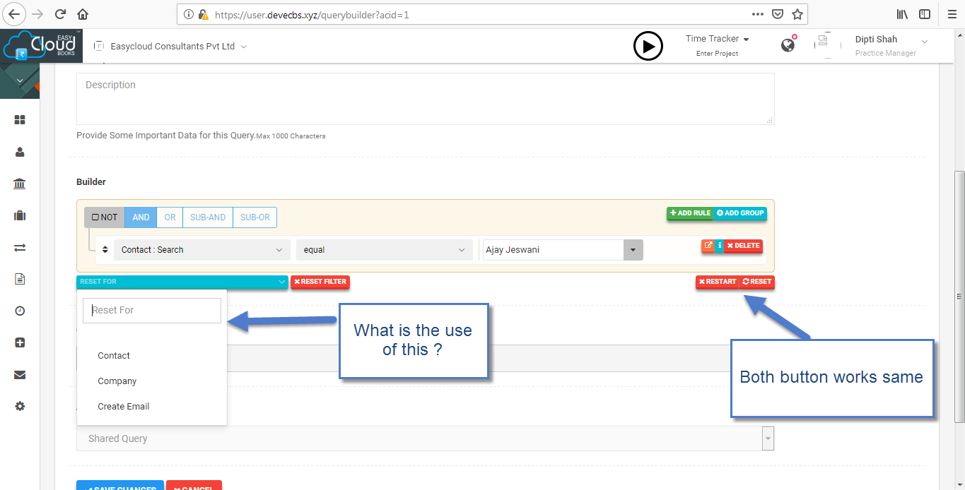Open the contacts person sidebar icon
The height and width of the screenshot is (490, 965).
(20, 152)
